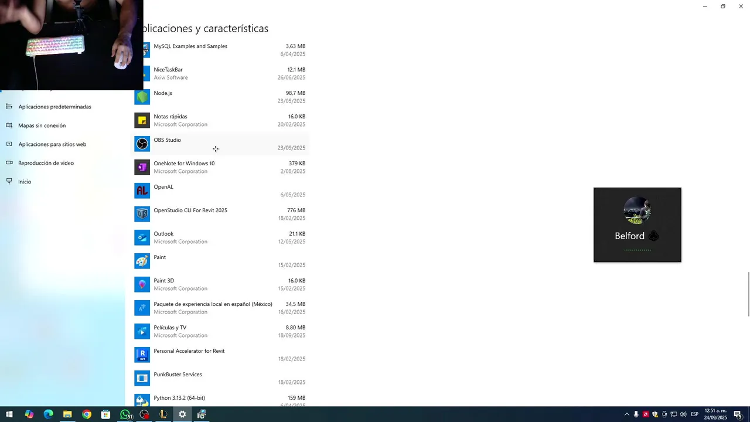Image resolution: width=750 pixels, height=422 pixels.
Task: Click the OpenAL red AL icon
Action: click(x=142, y=190)
